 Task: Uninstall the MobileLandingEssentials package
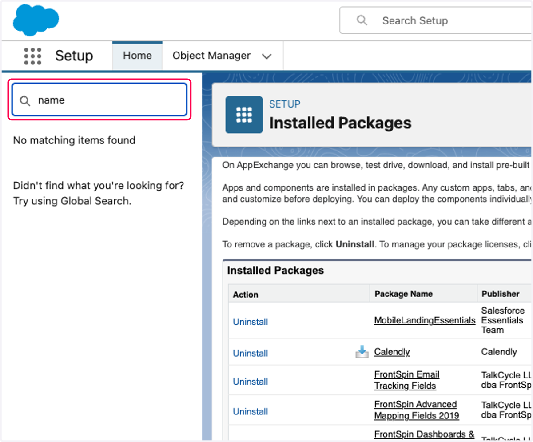(x=251, y=322)
